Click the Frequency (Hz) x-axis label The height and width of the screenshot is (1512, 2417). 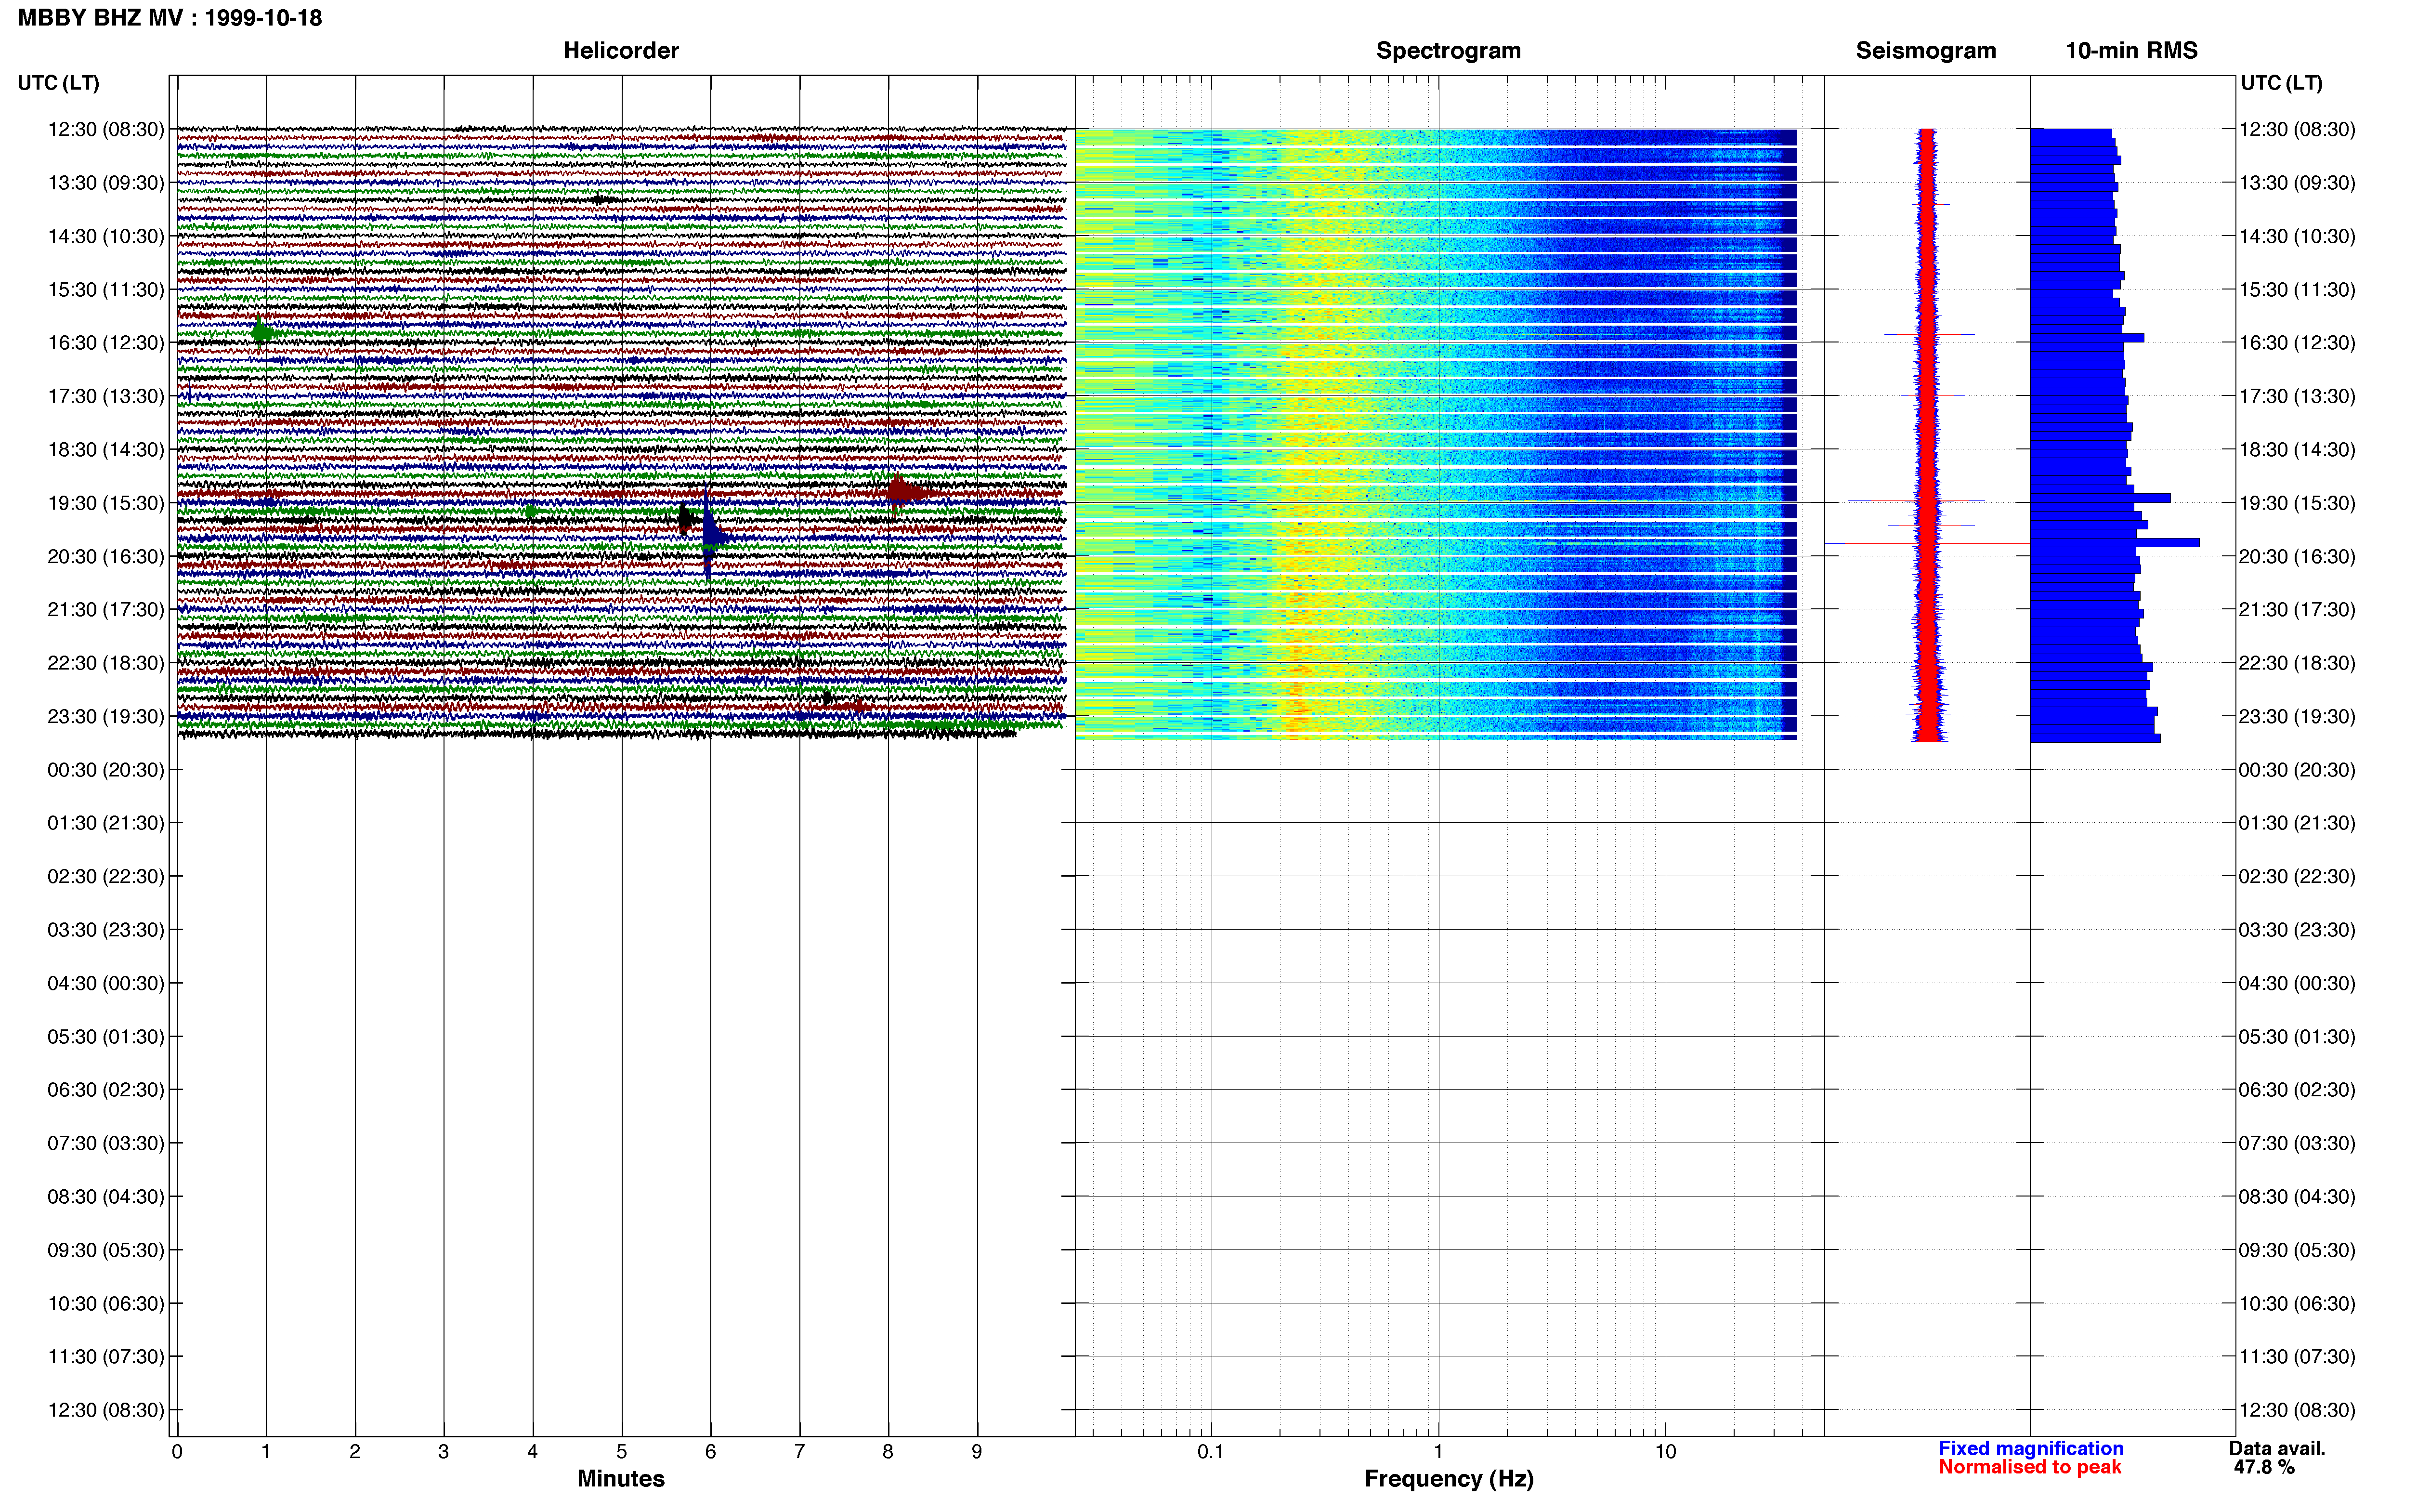coord(1449,1479)
